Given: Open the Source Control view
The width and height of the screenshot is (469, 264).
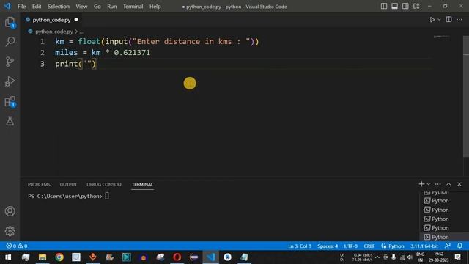Looking at the screenshot, I should pos(10,62).
